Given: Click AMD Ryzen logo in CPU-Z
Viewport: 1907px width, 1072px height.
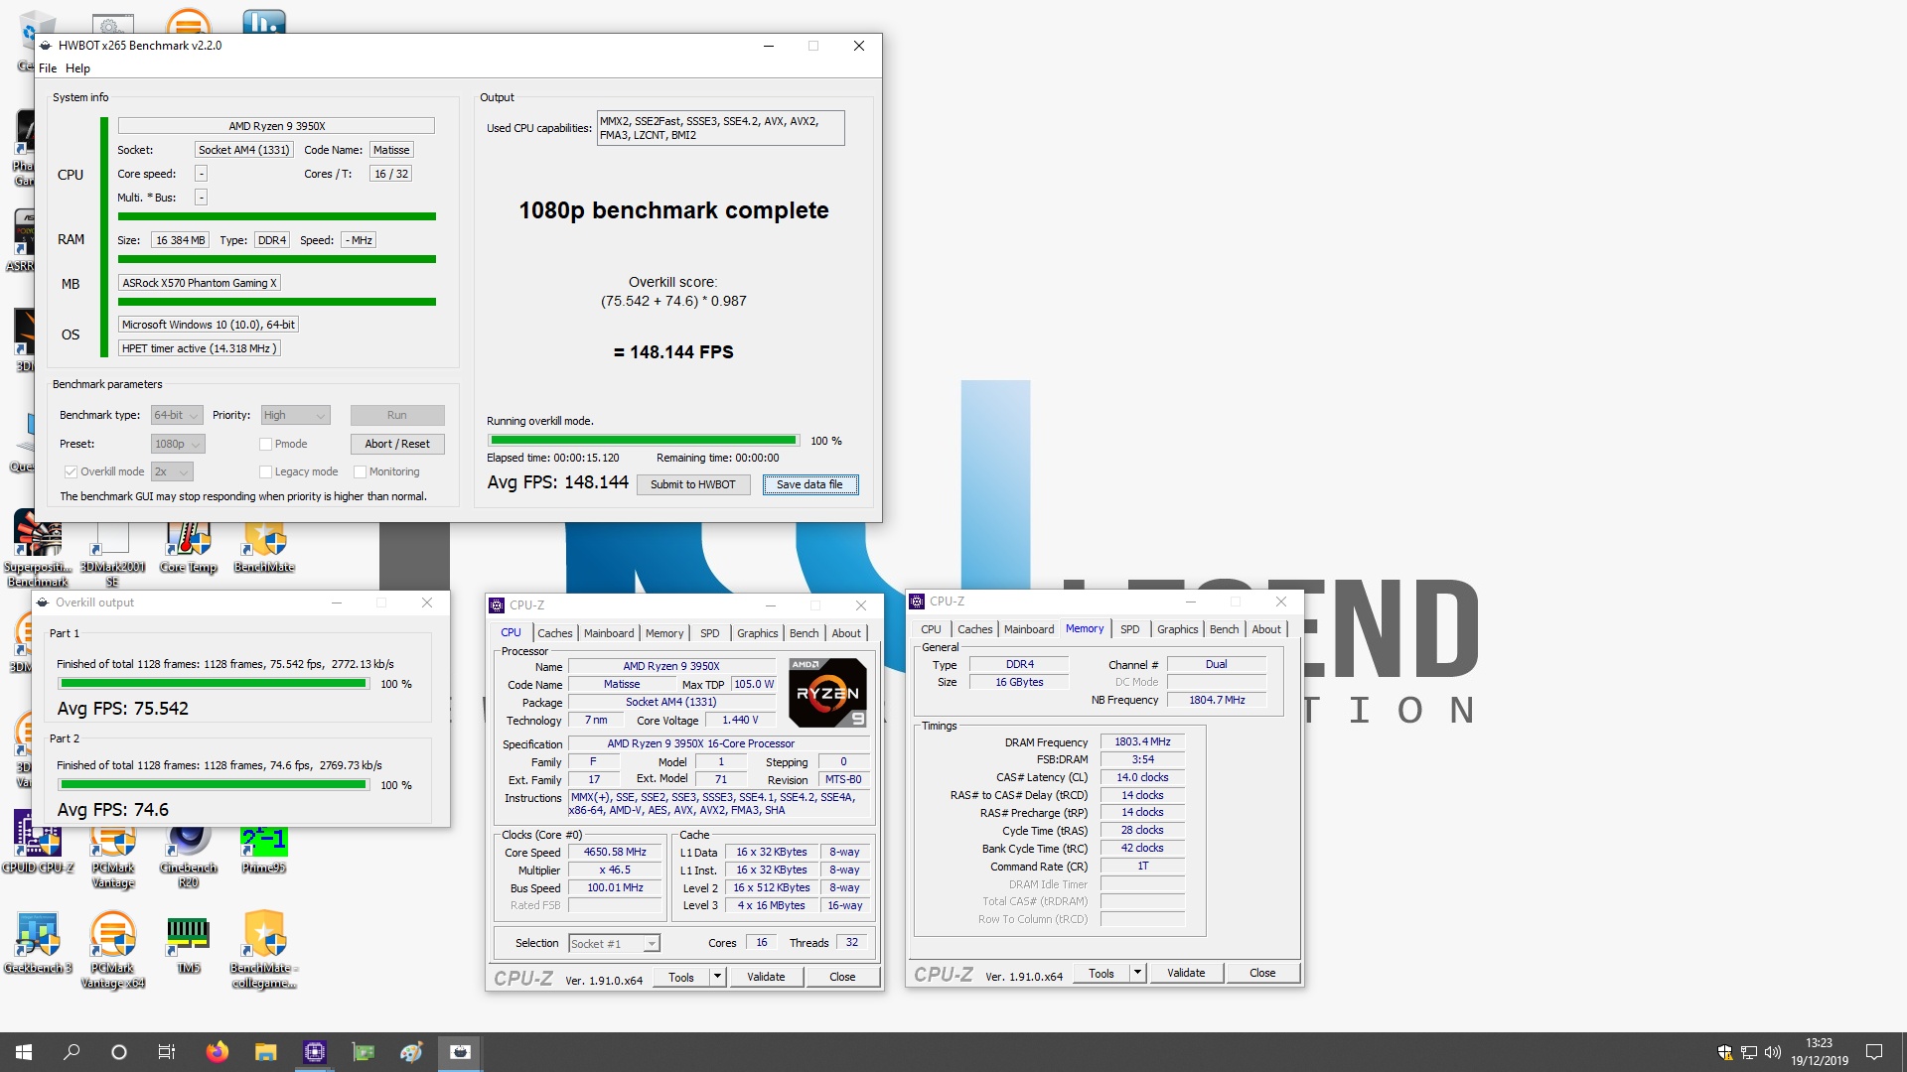Looking at the screenshot, I should pyautogui.click(x=827, y=693).
